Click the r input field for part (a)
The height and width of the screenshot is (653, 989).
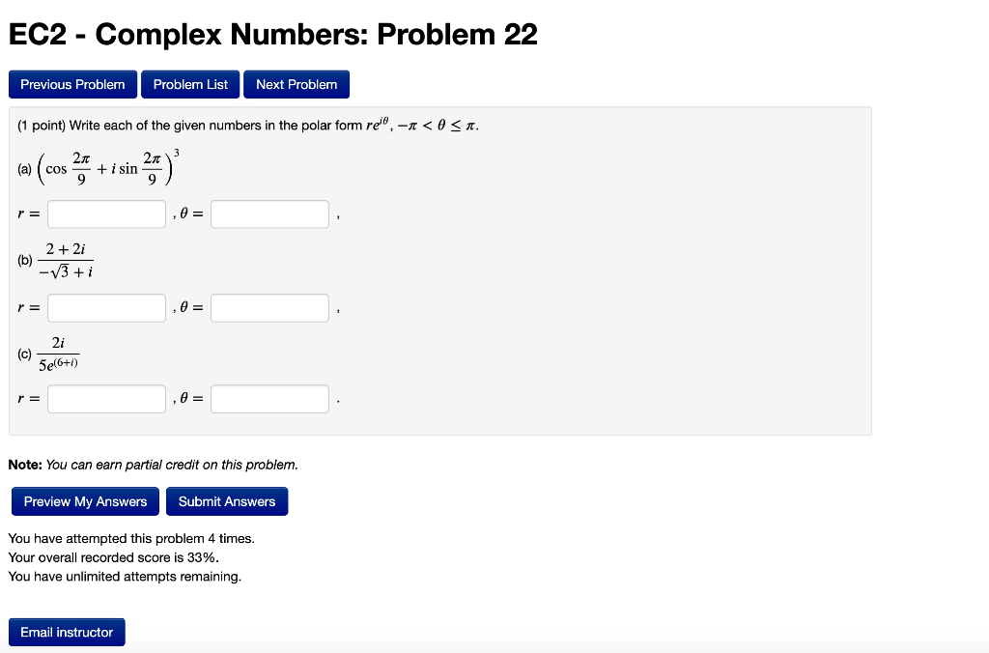[106, 213]
